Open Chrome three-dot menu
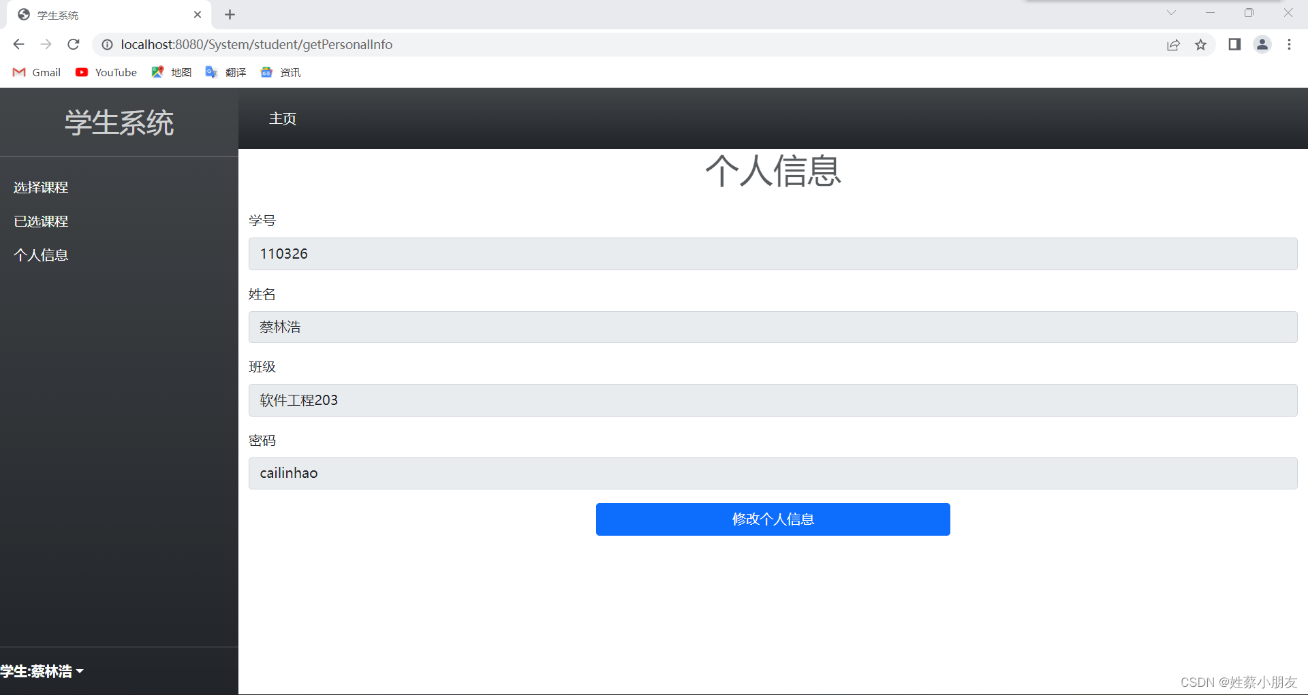Image resolution: width=1308 pixels, height=695 pixels. tap(1289, 44)
